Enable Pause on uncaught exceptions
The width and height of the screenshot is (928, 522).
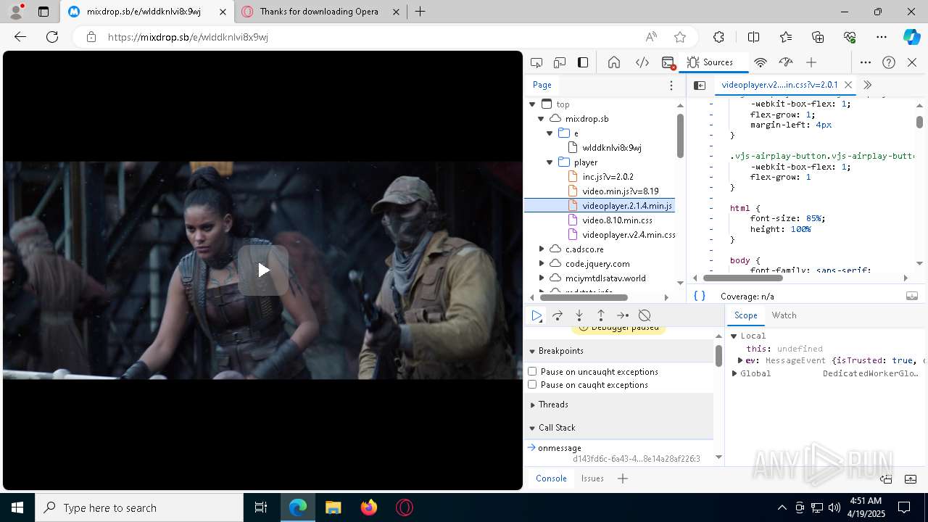tap(532, 371)
